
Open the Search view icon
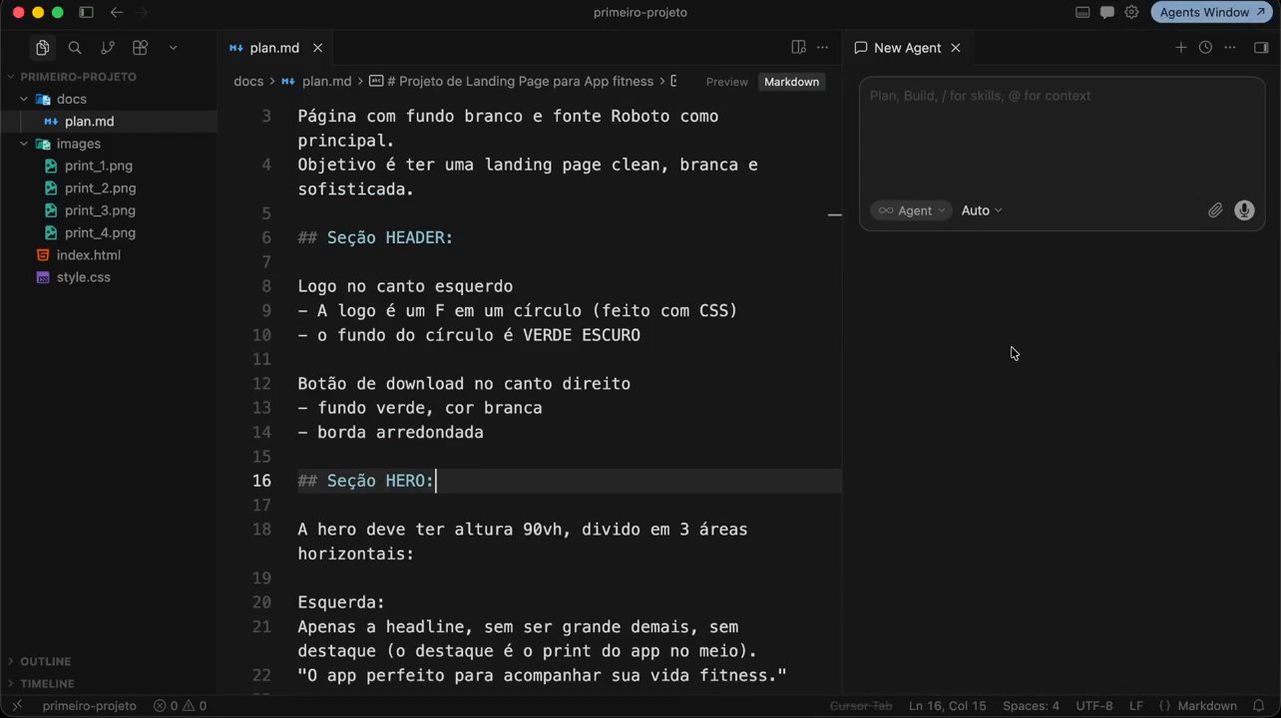tap(75, 48)
